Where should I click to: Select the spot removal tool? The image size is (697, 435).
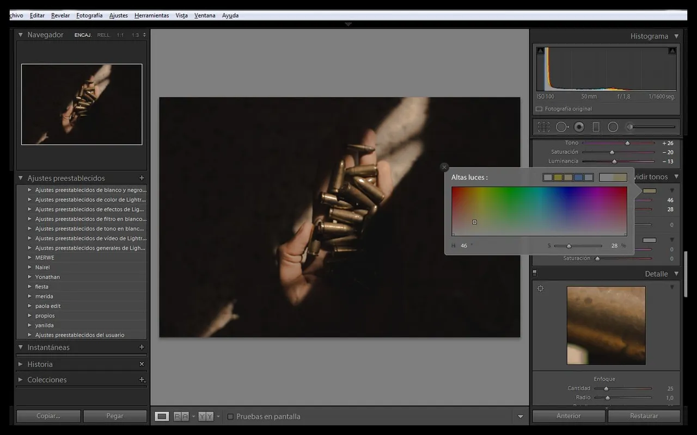tap(562, 127)
